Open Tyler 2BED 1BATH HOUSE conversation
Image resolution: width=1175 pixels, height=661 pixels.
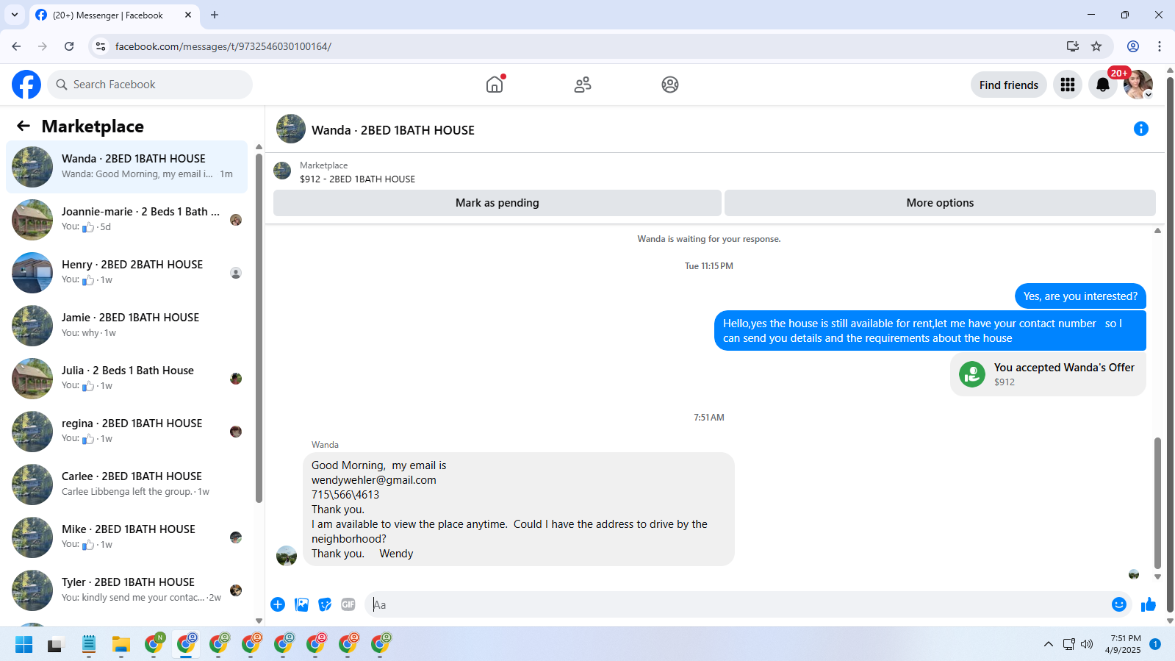pyautogui.click(x=126, y=590)
